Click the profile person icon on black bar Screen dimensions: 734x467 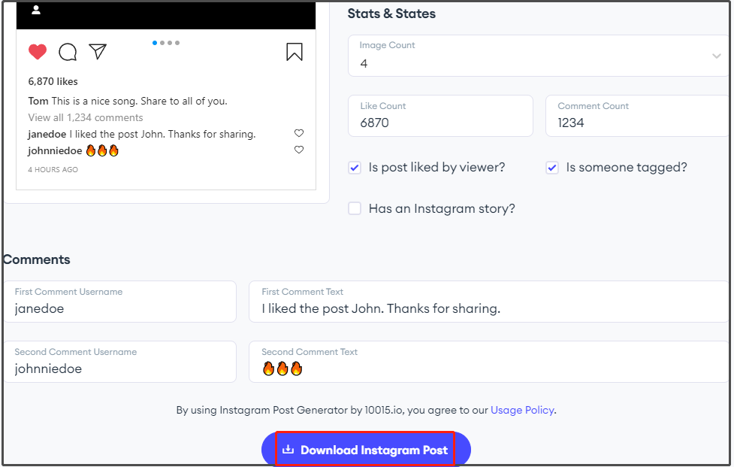click(36, 10)
